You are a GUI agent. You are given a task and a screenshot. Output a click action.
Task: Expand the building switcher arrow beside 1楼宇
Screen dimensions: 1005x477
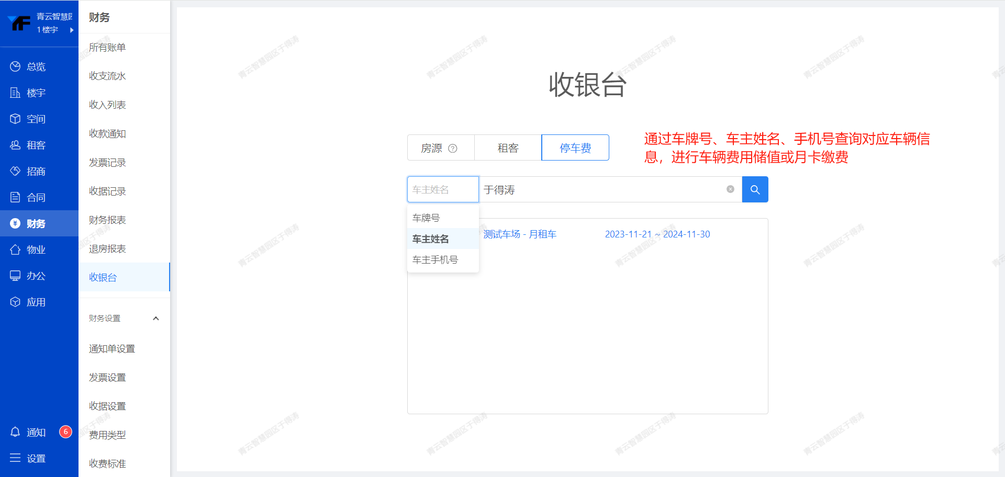click(x=72, y=30)
